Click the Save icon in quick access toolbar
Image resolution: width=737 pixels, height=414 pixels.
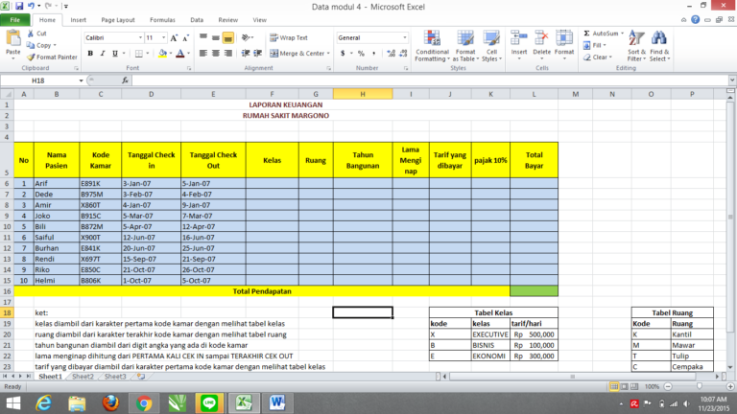pyautogui.click(x=19, y=6)
